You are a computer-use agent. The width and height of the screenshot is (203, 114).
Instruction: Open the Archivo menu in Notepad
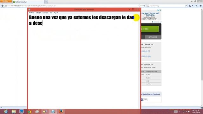click(31, 13)
